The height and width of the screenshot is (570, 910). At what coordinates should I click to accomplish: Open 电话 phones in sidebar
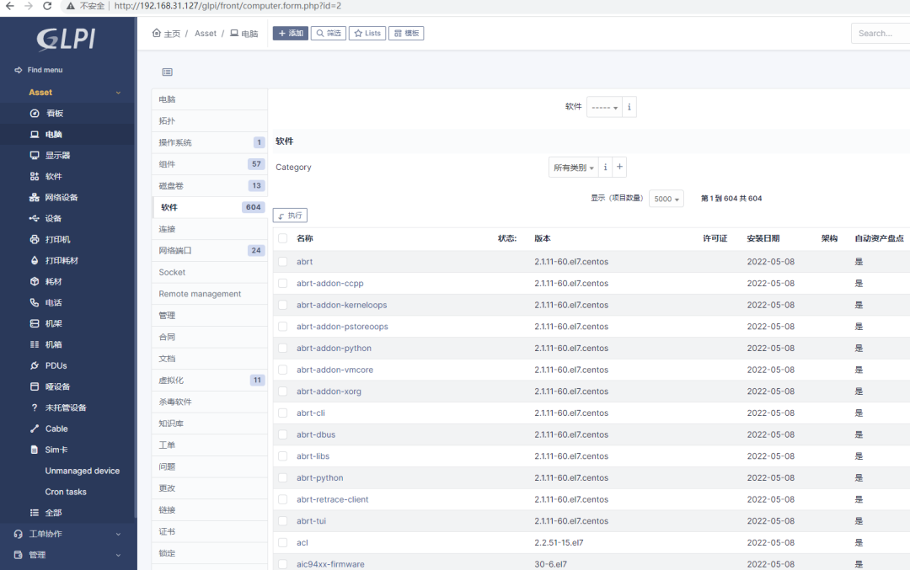(x=53, y=303)
